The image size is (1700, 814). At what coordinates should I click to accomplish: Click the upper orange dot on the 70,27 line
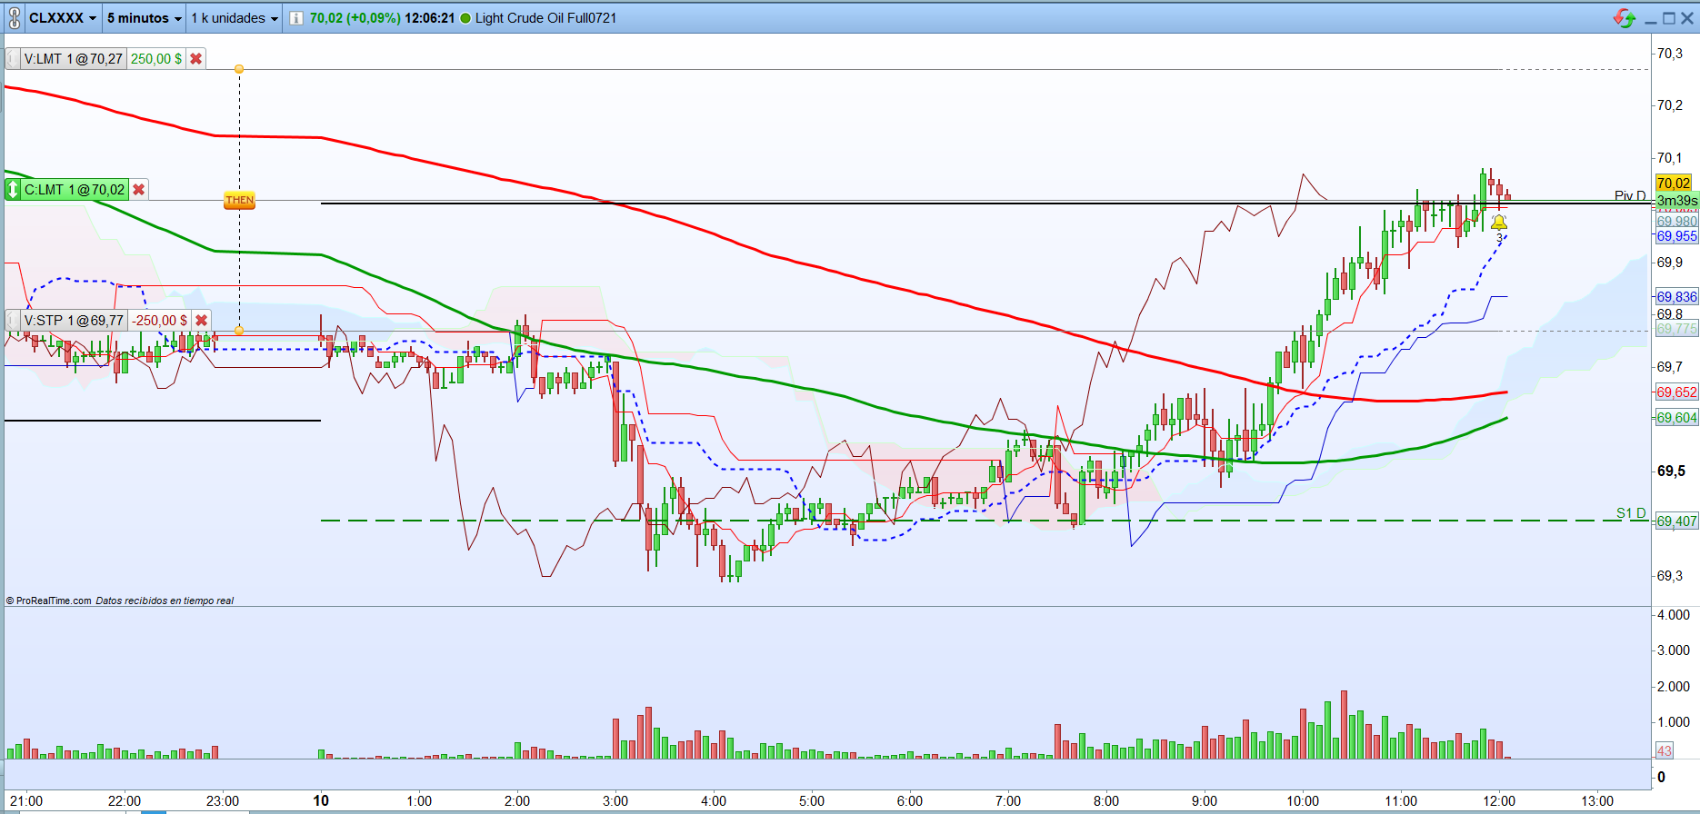point(239,69)
